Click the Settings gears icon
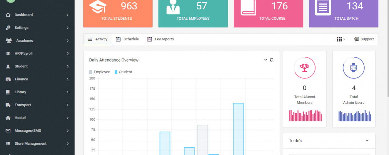The width and height of the screenshot is (389, 155). click(8, 28)
